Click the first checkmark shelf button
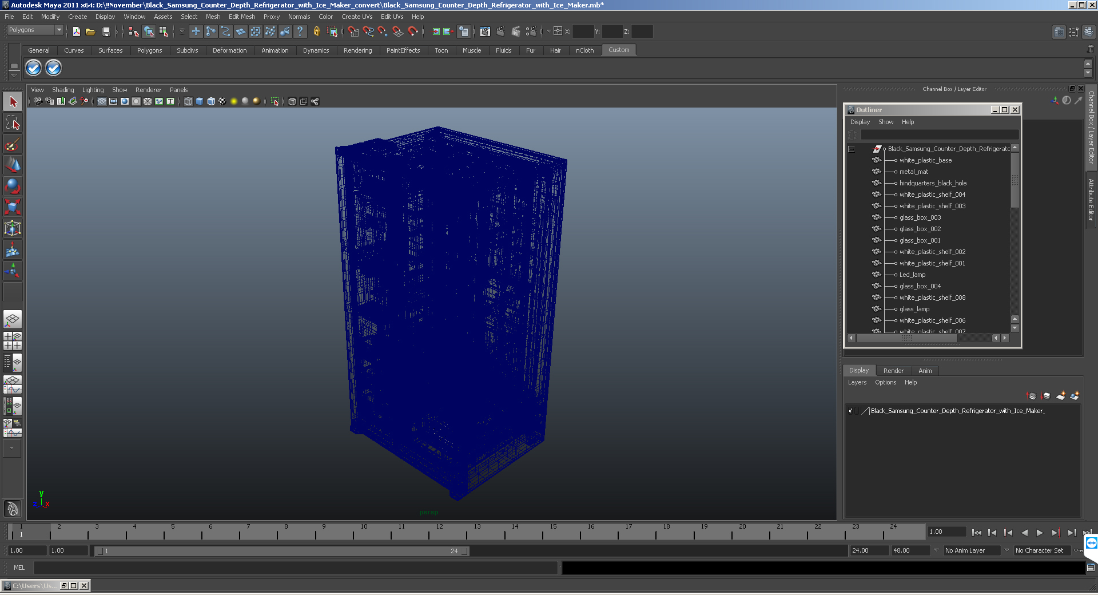This screenshot has height=595, width=1098. click(x=34, y=68)
